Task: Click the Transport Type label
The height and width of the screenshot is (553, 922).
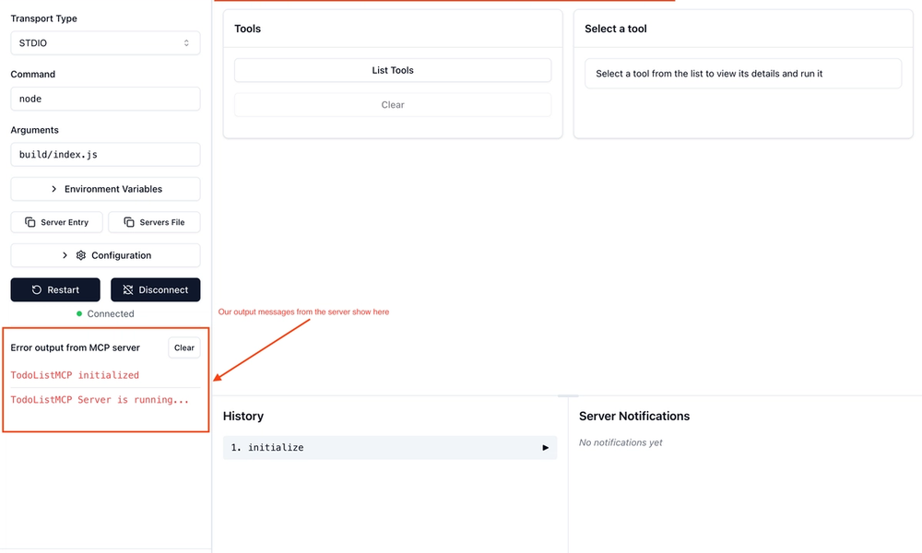Action: [x=43, y=18]
